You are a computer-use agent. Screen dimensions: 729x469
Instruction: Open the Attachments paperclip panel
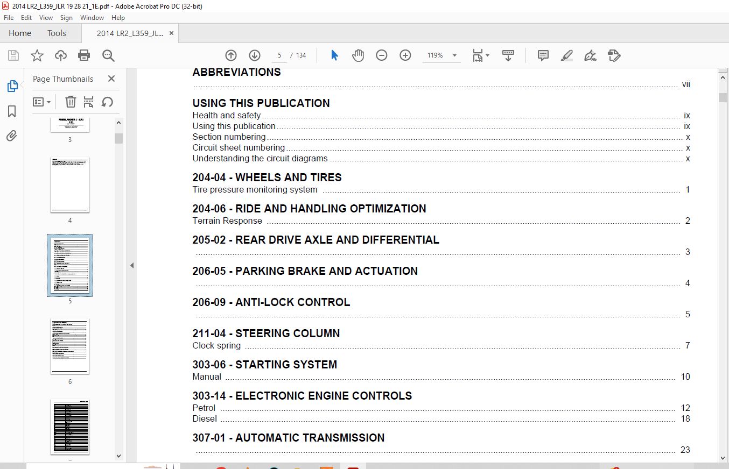[12, 136]
